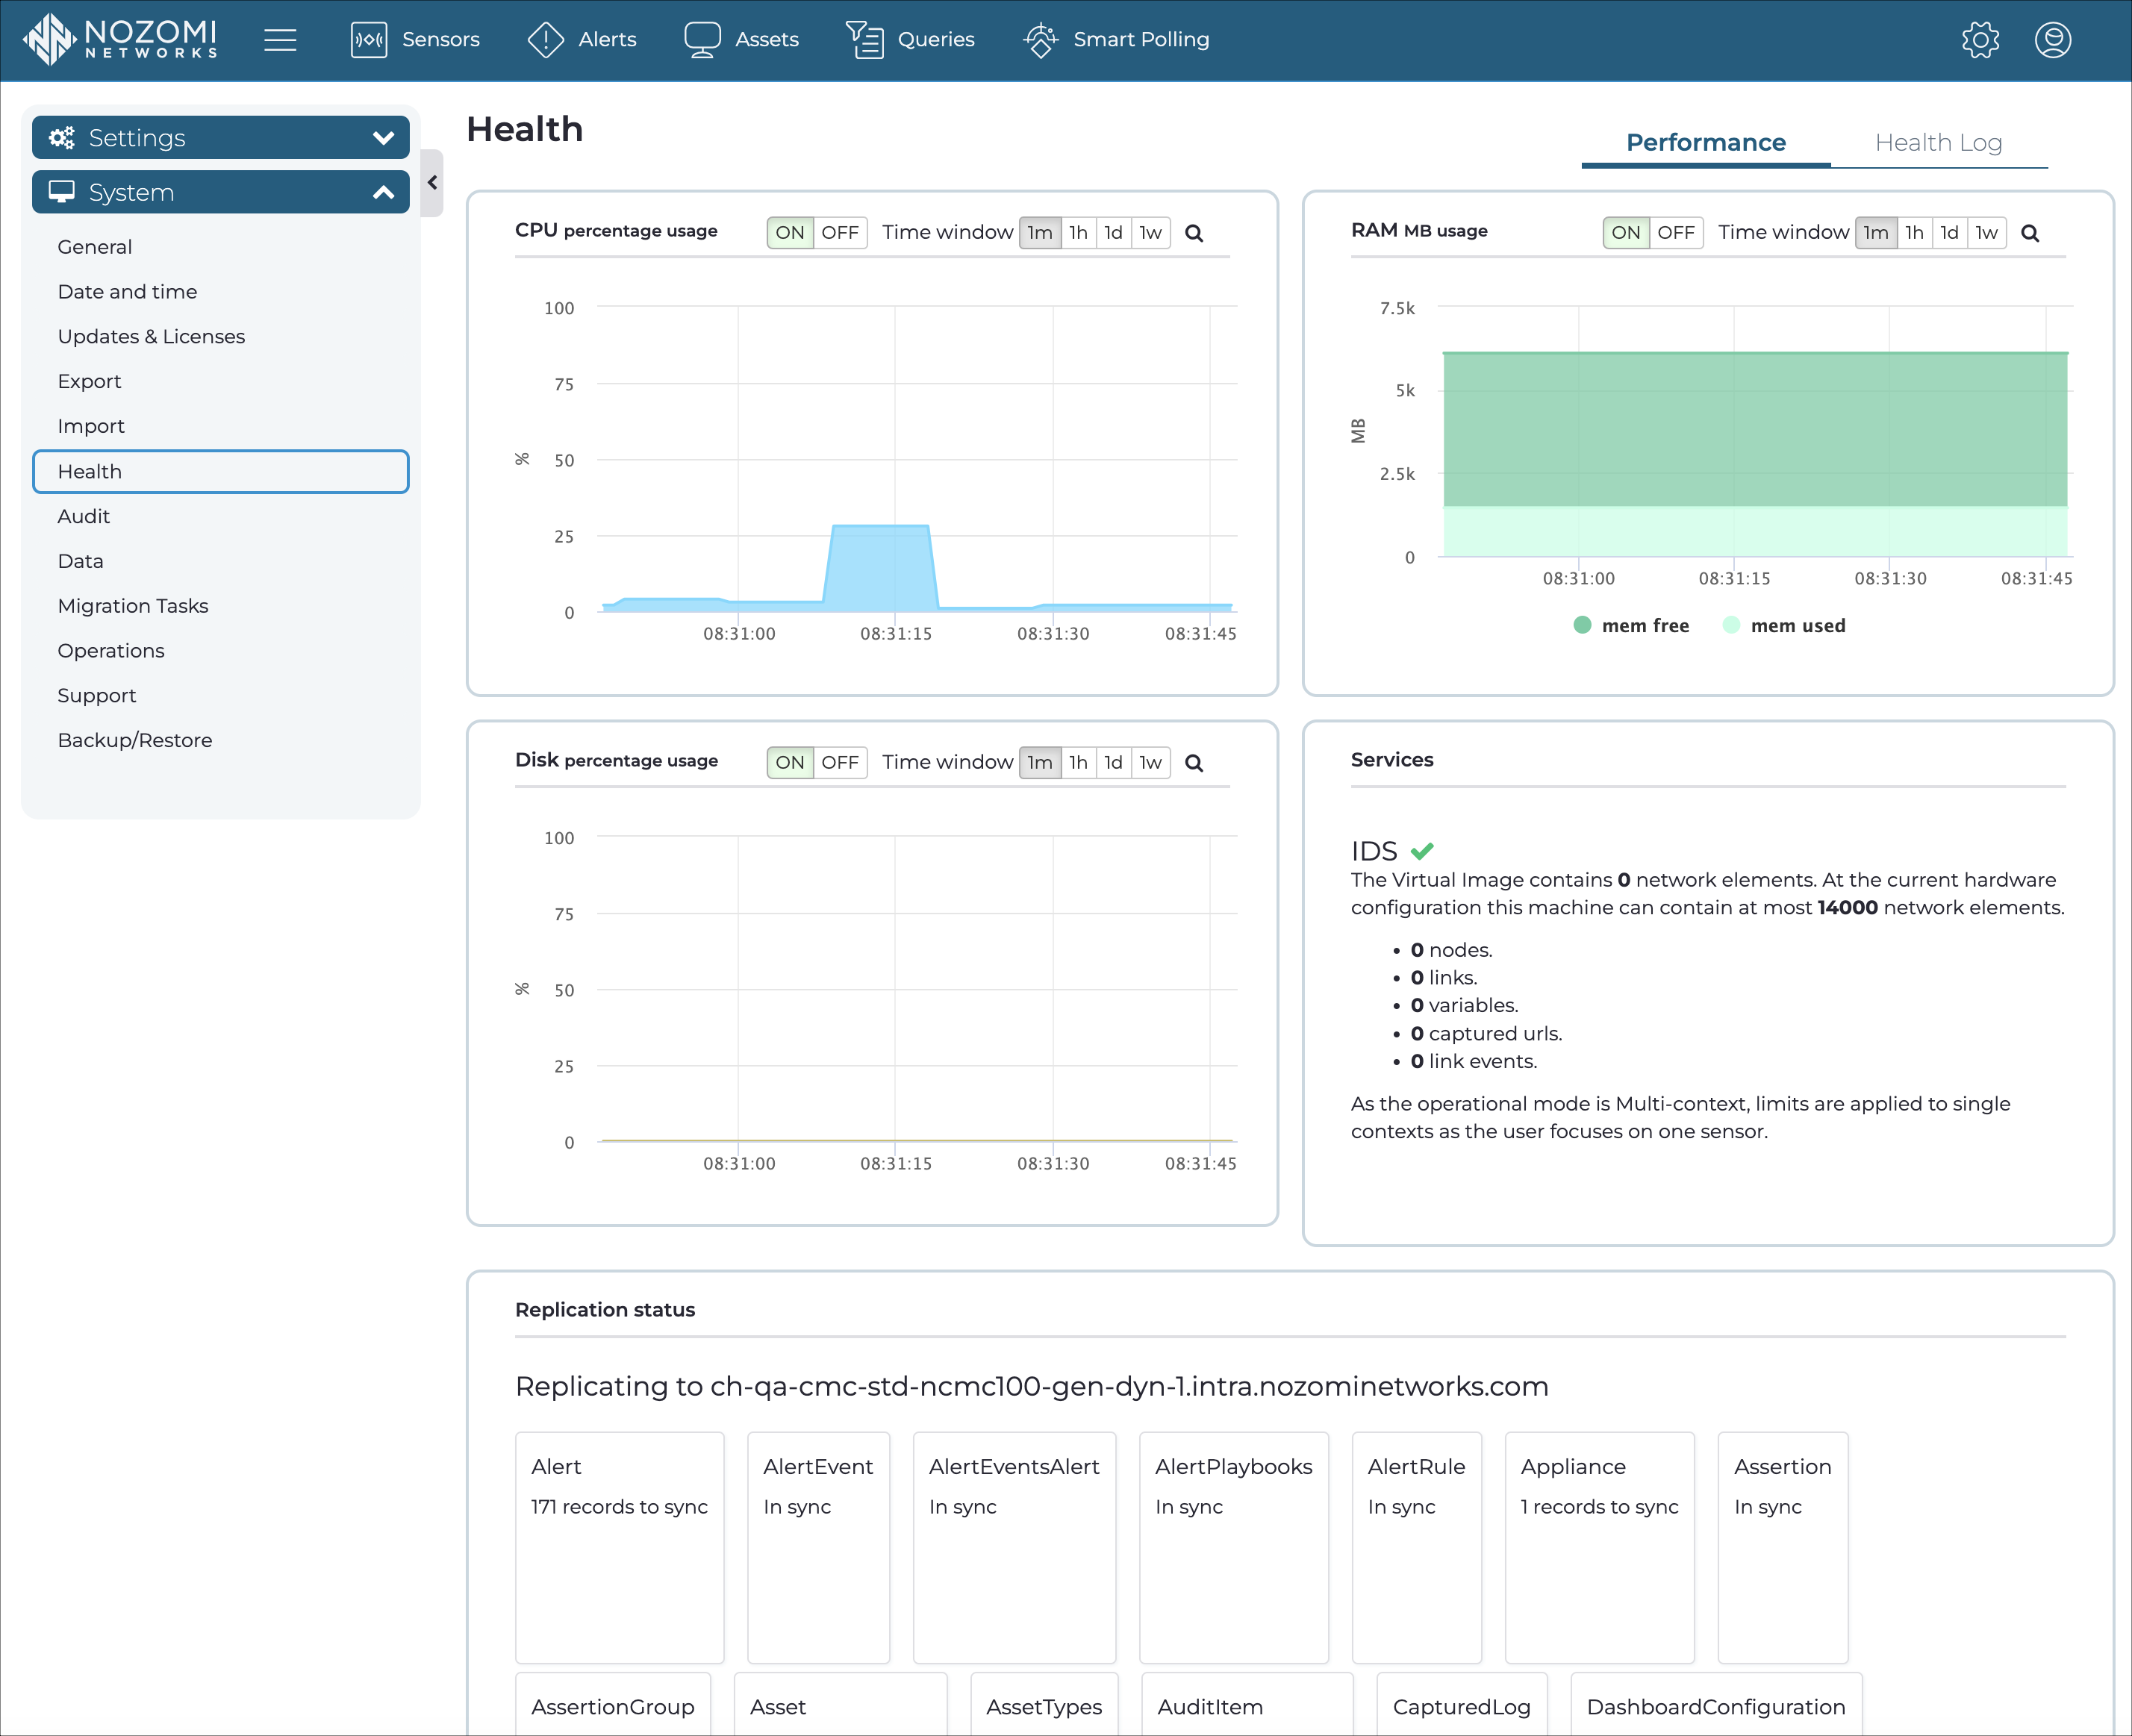
Task: Click the Smart Polling icon
Action: point(1040,40)
